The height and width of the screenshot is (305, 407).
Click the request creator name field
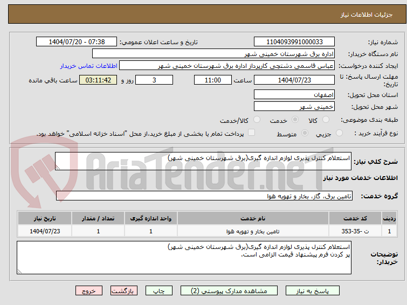tap(227, 66)
